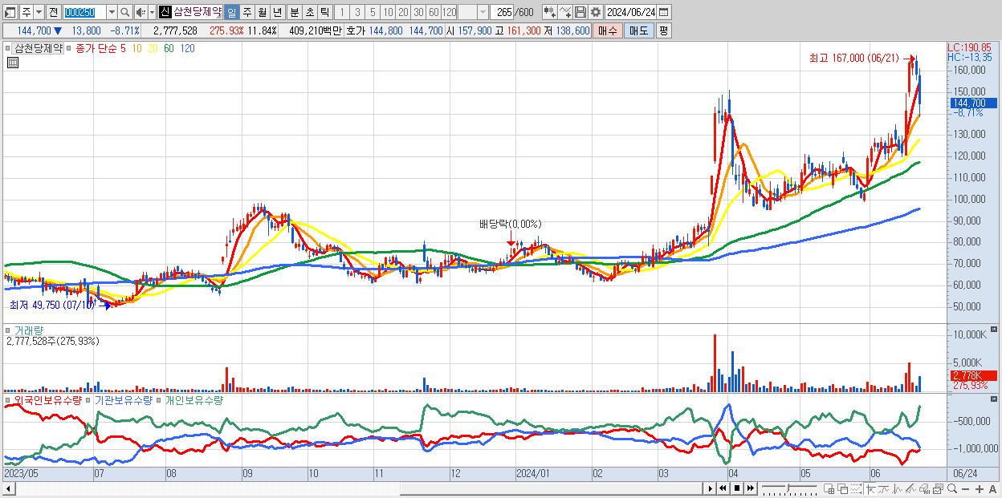This screenshot has height=498, width=1002.
Task: Choose interval 30 button
Action: coord(418,12)
